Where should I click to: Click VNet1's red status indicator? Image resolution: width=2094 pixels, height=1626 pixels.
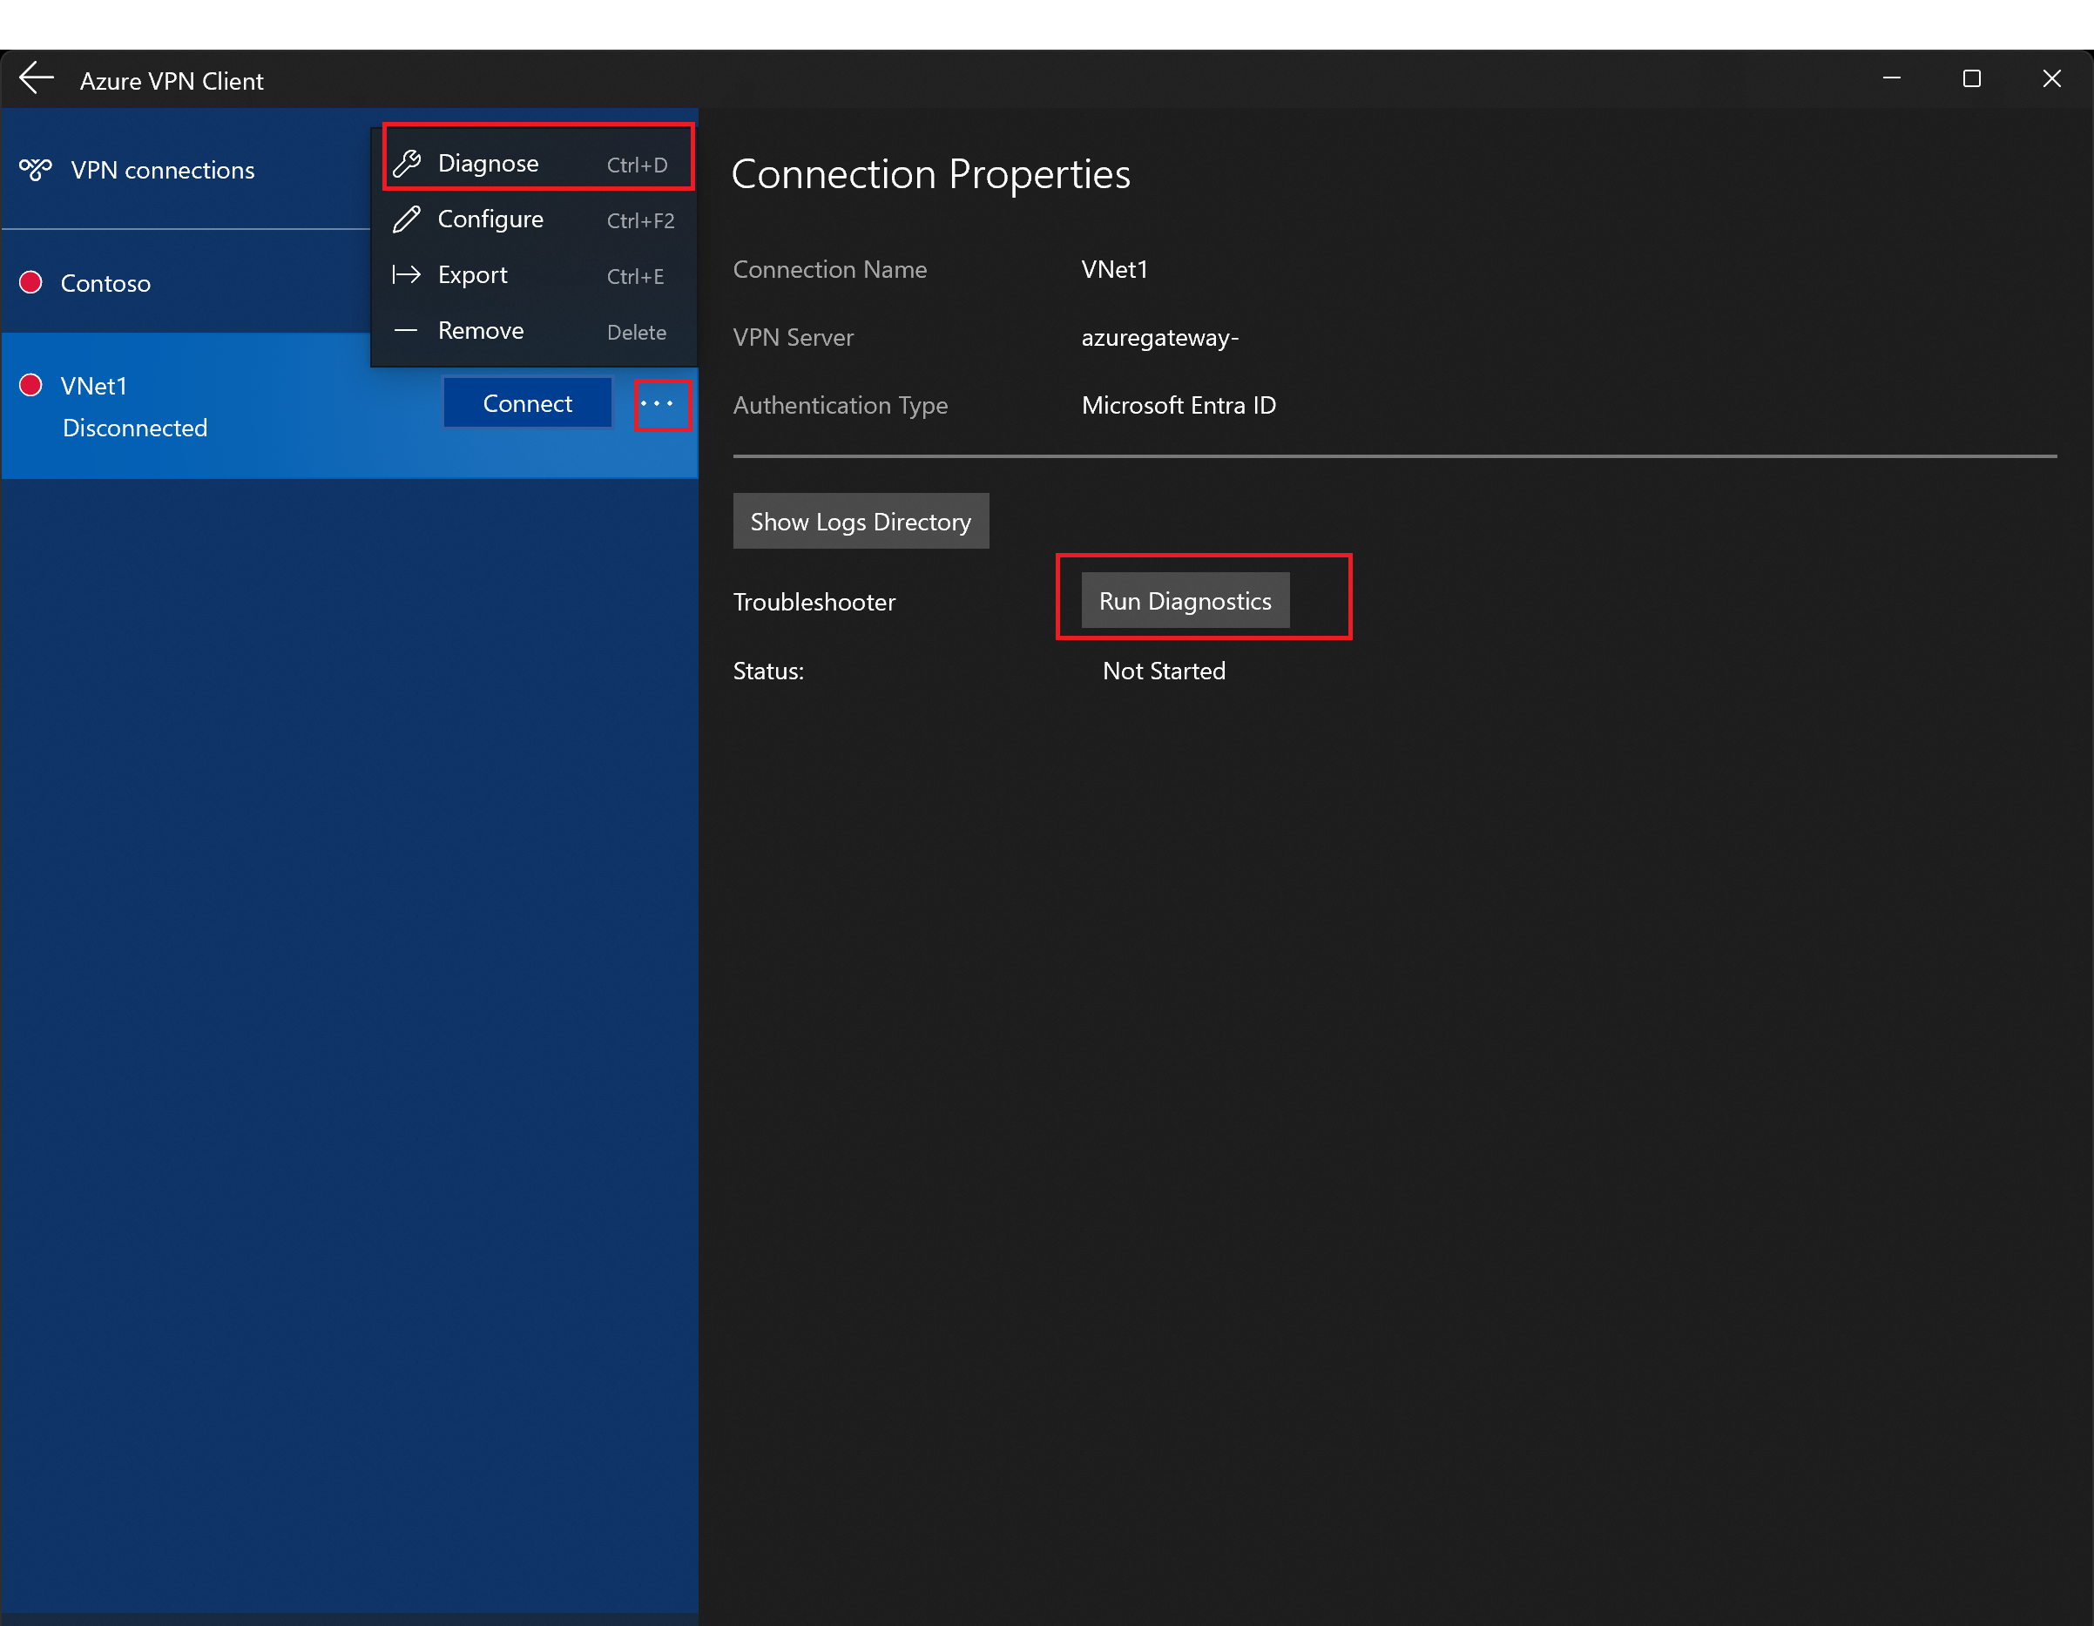(30, 386)
